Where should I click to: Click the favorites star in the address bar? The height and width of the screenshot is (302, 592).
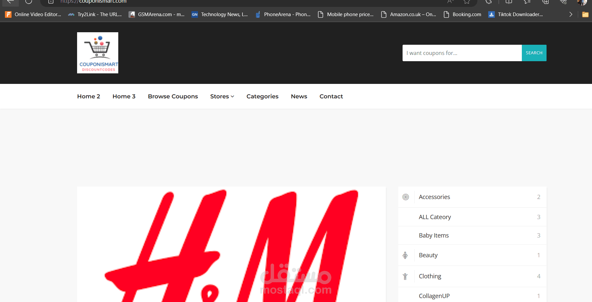click(x=467, y=1)
